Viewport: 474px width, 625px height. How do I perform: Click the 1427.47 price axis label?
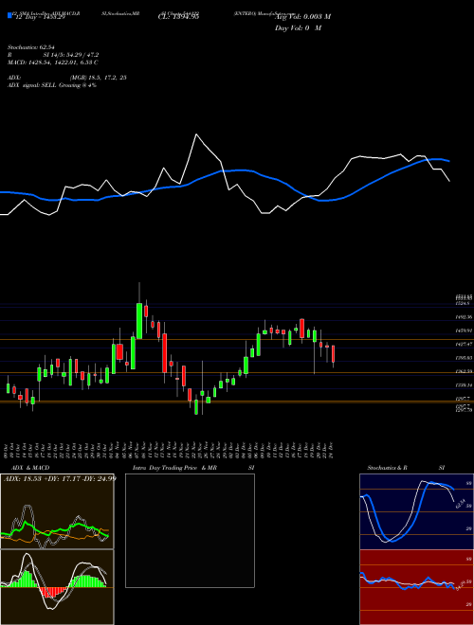pos(464,344)
